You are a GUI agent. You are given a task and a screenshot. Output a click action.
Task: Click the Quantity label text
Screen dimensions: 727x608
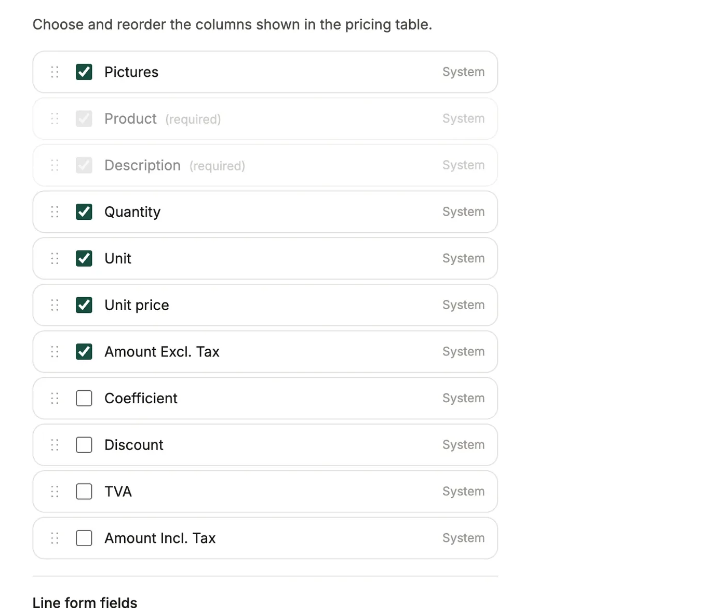[132, 212]
